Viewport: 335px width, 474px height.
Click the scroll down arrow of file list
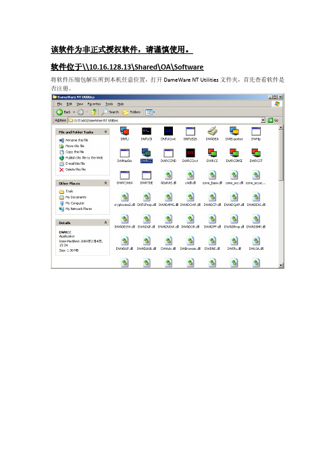point(281,265)
